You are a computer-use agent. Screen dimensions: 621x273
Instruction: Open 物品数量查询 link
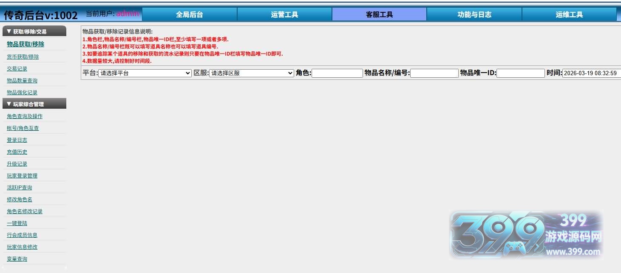[x=22, y=80]
